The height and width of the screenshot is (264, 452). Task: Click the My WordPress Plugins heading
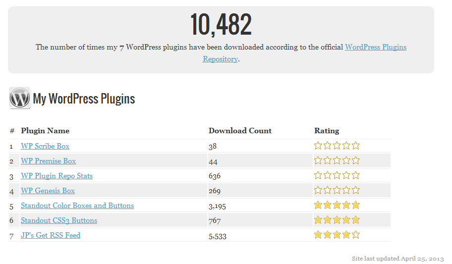click(x=84, y=99)
